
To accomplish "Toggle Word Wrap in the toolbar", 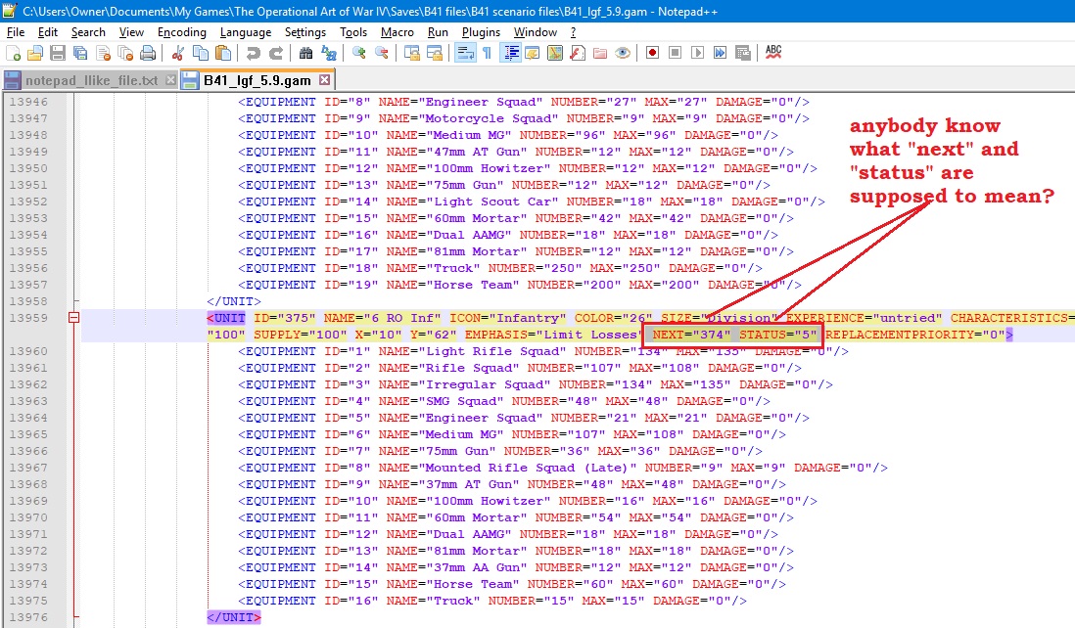I will (x=465, y=53).
